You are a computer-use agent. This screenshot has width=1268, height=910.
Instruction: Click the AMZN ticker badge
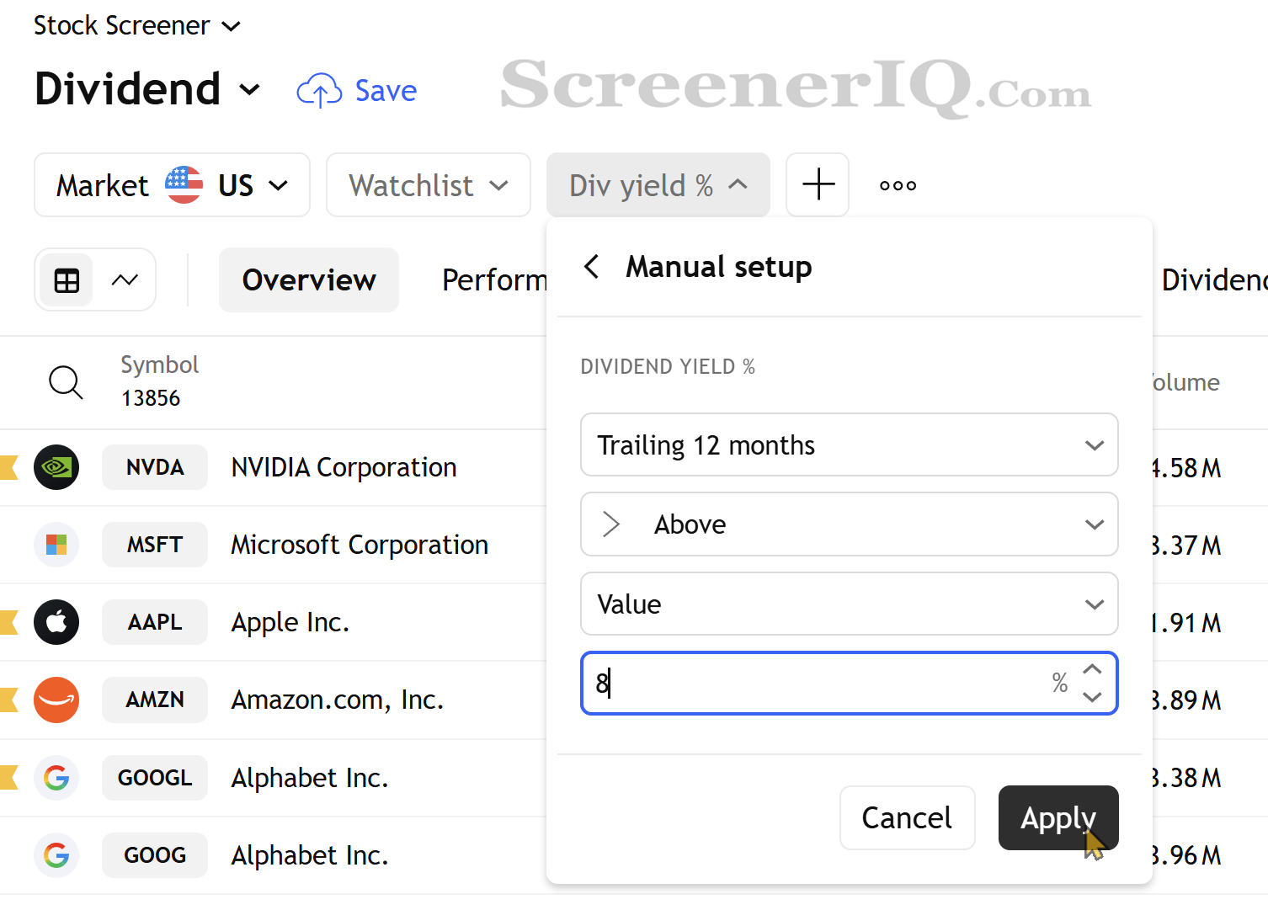[x=155, y=700]
